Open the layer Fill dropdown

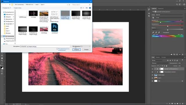182,66
